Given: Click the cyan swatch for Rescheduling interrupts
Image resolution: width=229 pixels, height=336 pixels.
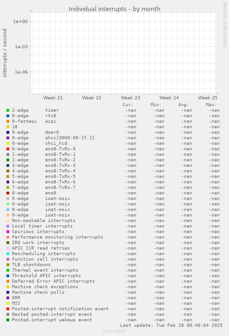Looking at the screenshot, I should click(x=8, y=254).
